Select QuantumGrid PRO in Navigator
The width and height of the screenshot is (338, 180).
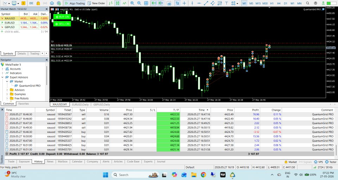click(x=30, y=86)
